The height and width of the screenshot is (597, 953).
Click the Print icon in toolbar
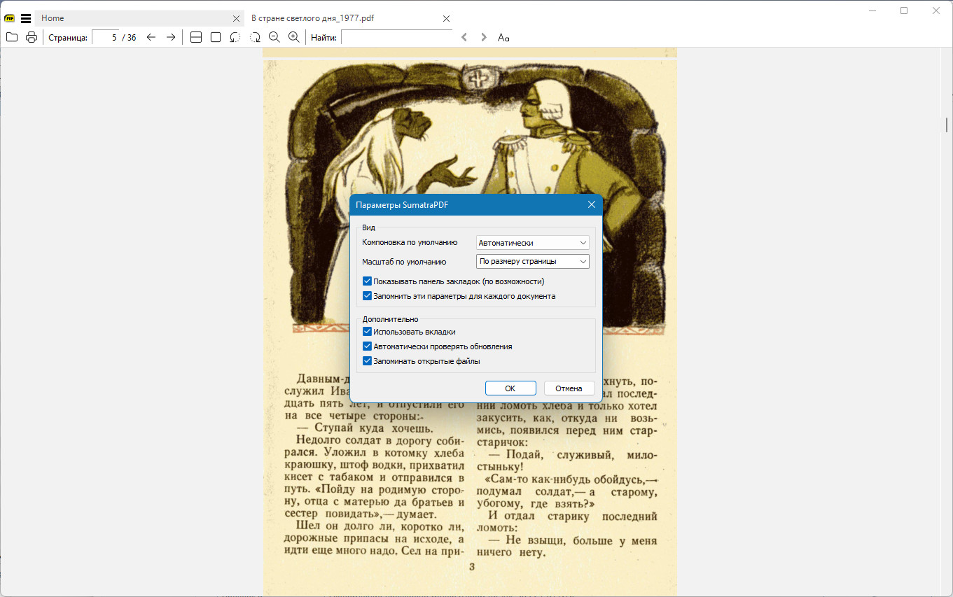coord(32,38)
